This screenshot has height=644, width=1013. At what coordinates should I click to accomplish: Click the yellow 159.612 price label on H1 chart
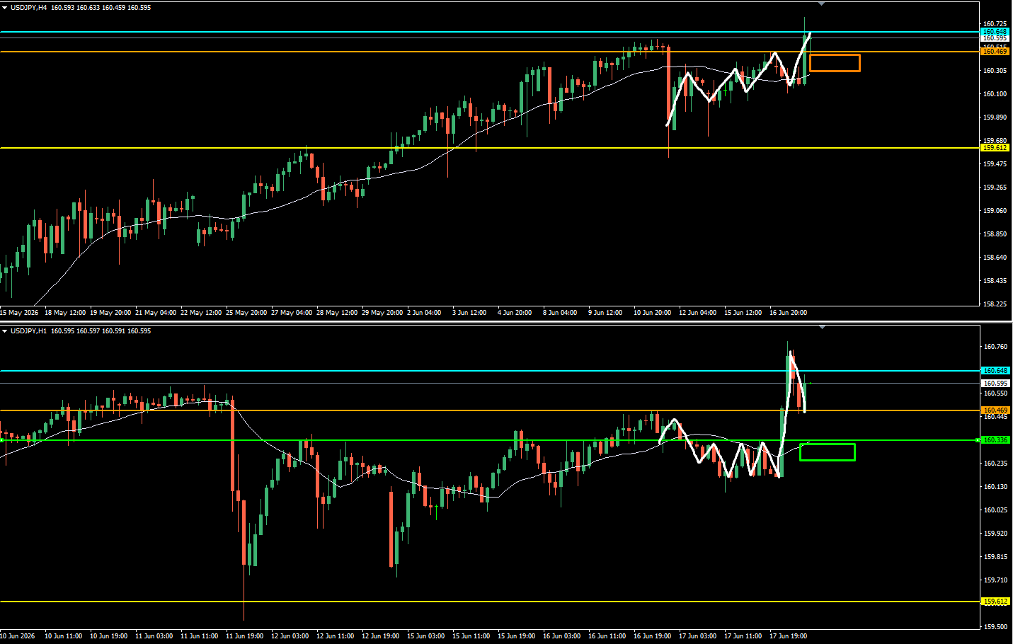[995, 602]
